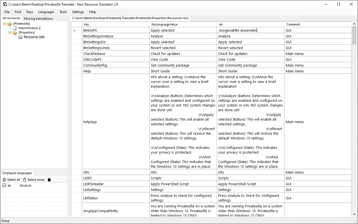Click the Select none clipboard icon
358x224 pixels.
point(24,180)
